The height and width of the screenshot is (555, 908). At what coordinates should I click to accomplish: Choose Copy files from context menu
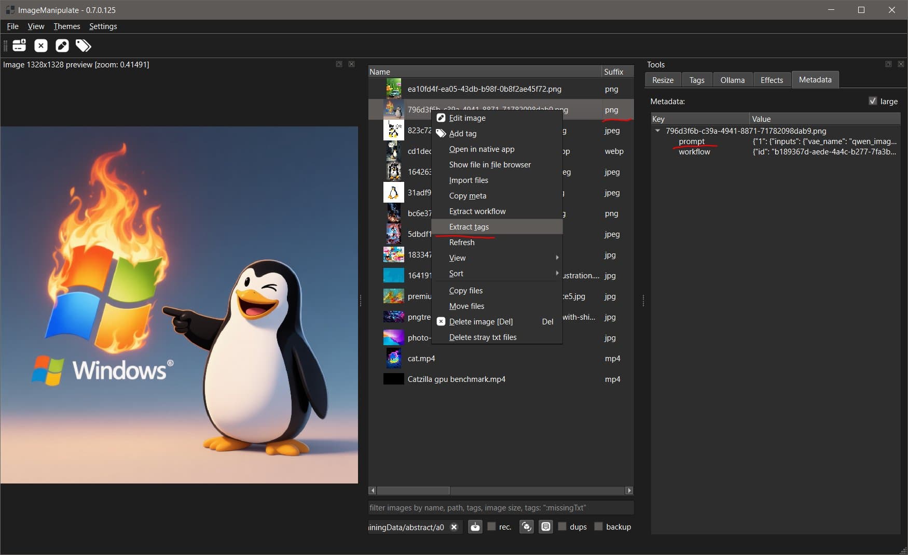[x=497, y=290]
